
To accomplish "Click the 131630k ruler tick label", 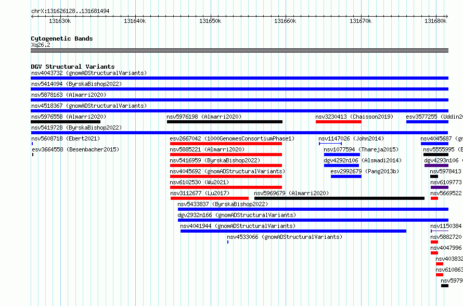I will [60, 21].
